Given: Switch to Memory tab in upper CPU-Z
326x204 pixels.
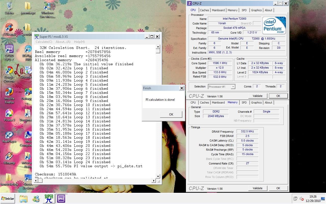Looking at the screenshot, I should click(x=233, y=10).
